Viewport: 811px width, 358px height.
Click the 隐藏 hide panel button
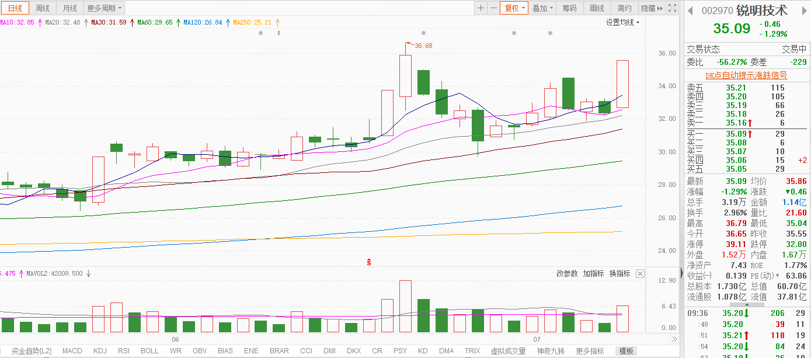pos(652,8)
